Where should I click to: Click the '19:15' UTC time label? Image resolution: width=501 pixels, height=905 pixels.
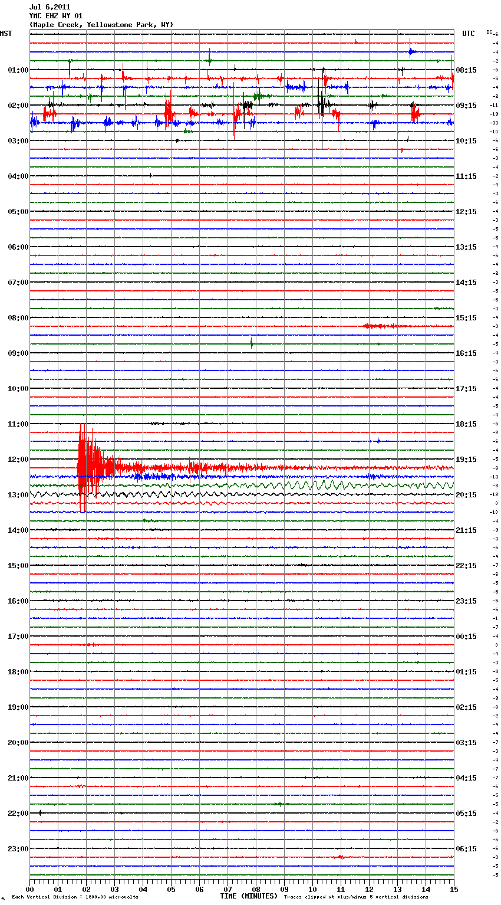[x=466, y=460]
